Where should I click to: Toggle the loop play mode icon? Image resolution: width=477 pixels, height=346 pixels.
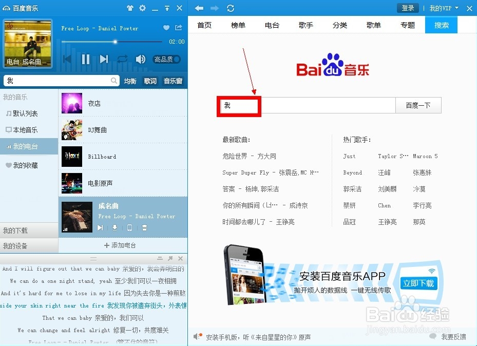tap(122, 59)
